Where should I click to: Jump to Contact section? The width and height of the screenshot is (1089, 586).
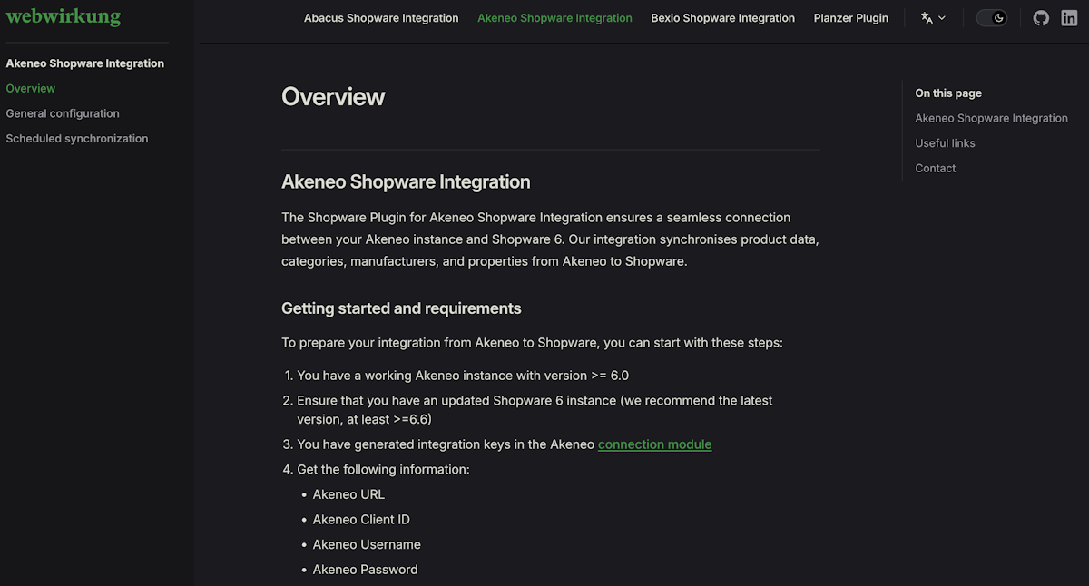(936, 169)
